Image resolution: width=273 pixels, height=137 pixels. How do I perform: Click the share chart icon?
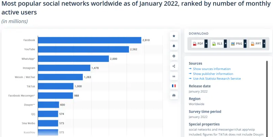pyautogui.click(x=174, y=66)
